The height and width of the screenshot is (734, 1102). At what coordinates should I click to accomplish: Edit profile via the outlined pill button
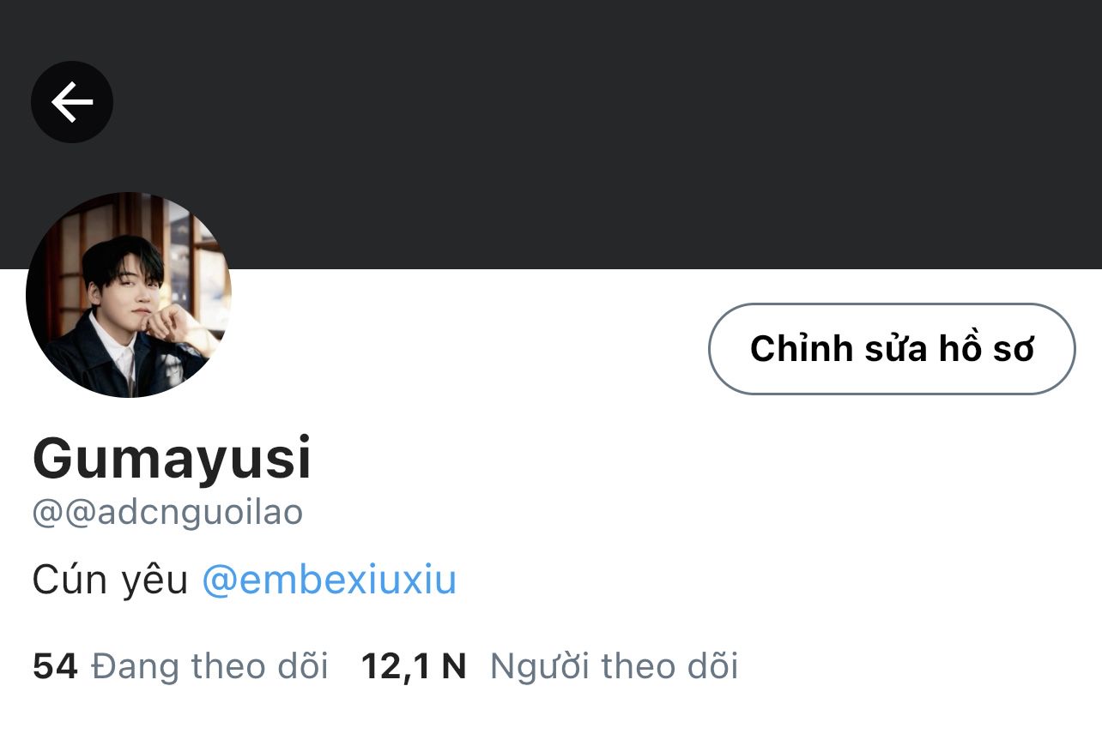[x=892, y=349]
